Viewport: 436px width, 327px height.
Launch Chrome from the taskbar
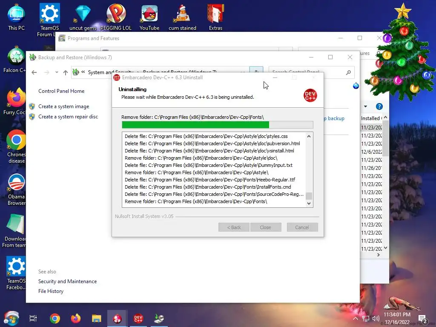click(55, 318)
